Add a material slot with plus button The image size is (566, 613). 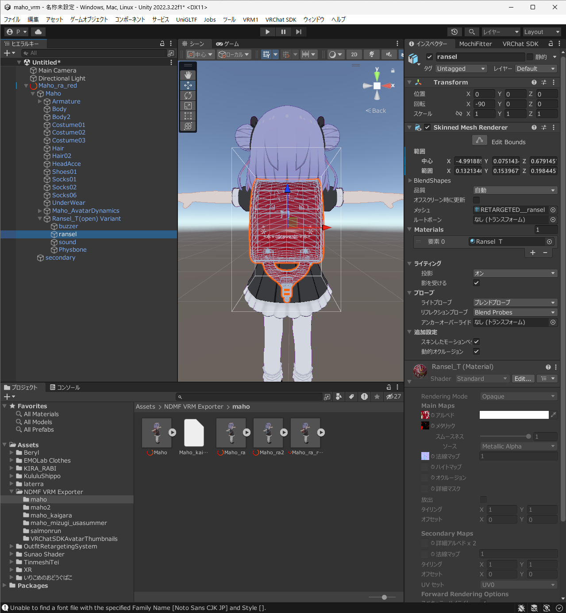tap(533, 253)
